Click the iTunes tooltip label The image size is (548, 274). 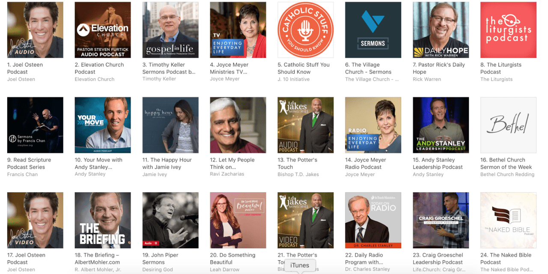click(x=300, y=265)
